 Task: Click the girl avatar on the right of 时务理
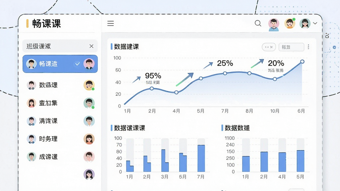coord(89,139)
